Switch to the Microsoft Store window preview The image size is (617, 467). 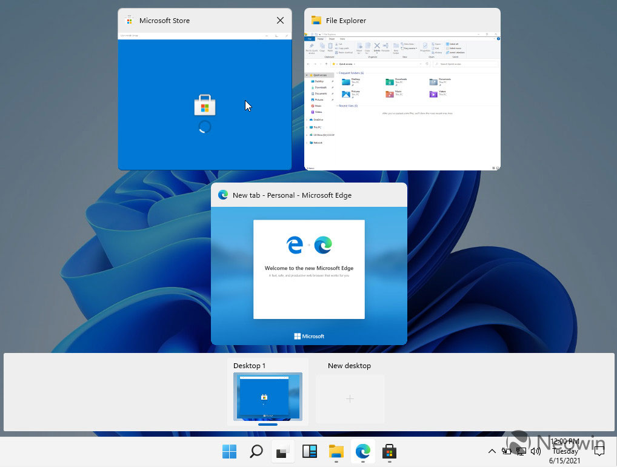204,103
